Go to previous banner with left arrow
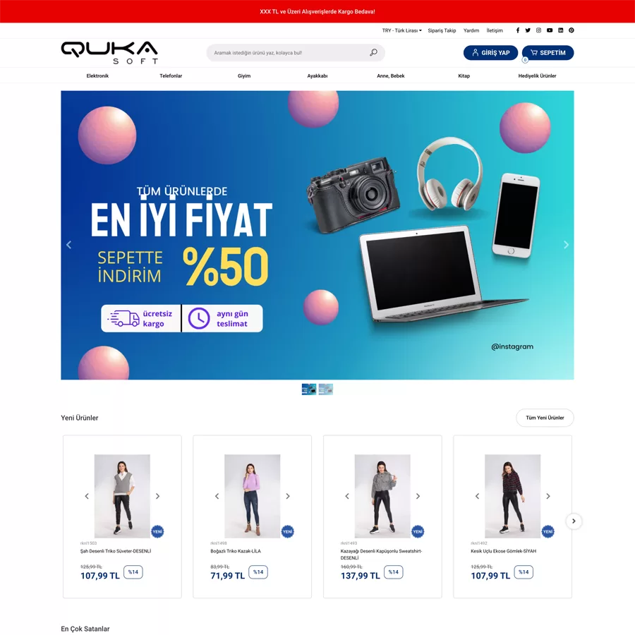Screen dimensions: 635x635 coord(69,245)
